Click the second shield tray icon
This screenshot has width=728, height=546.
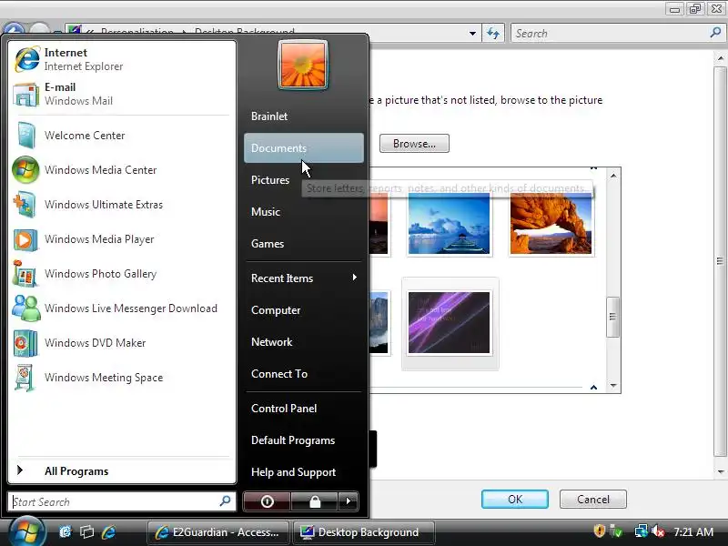(x=617, y=531)
